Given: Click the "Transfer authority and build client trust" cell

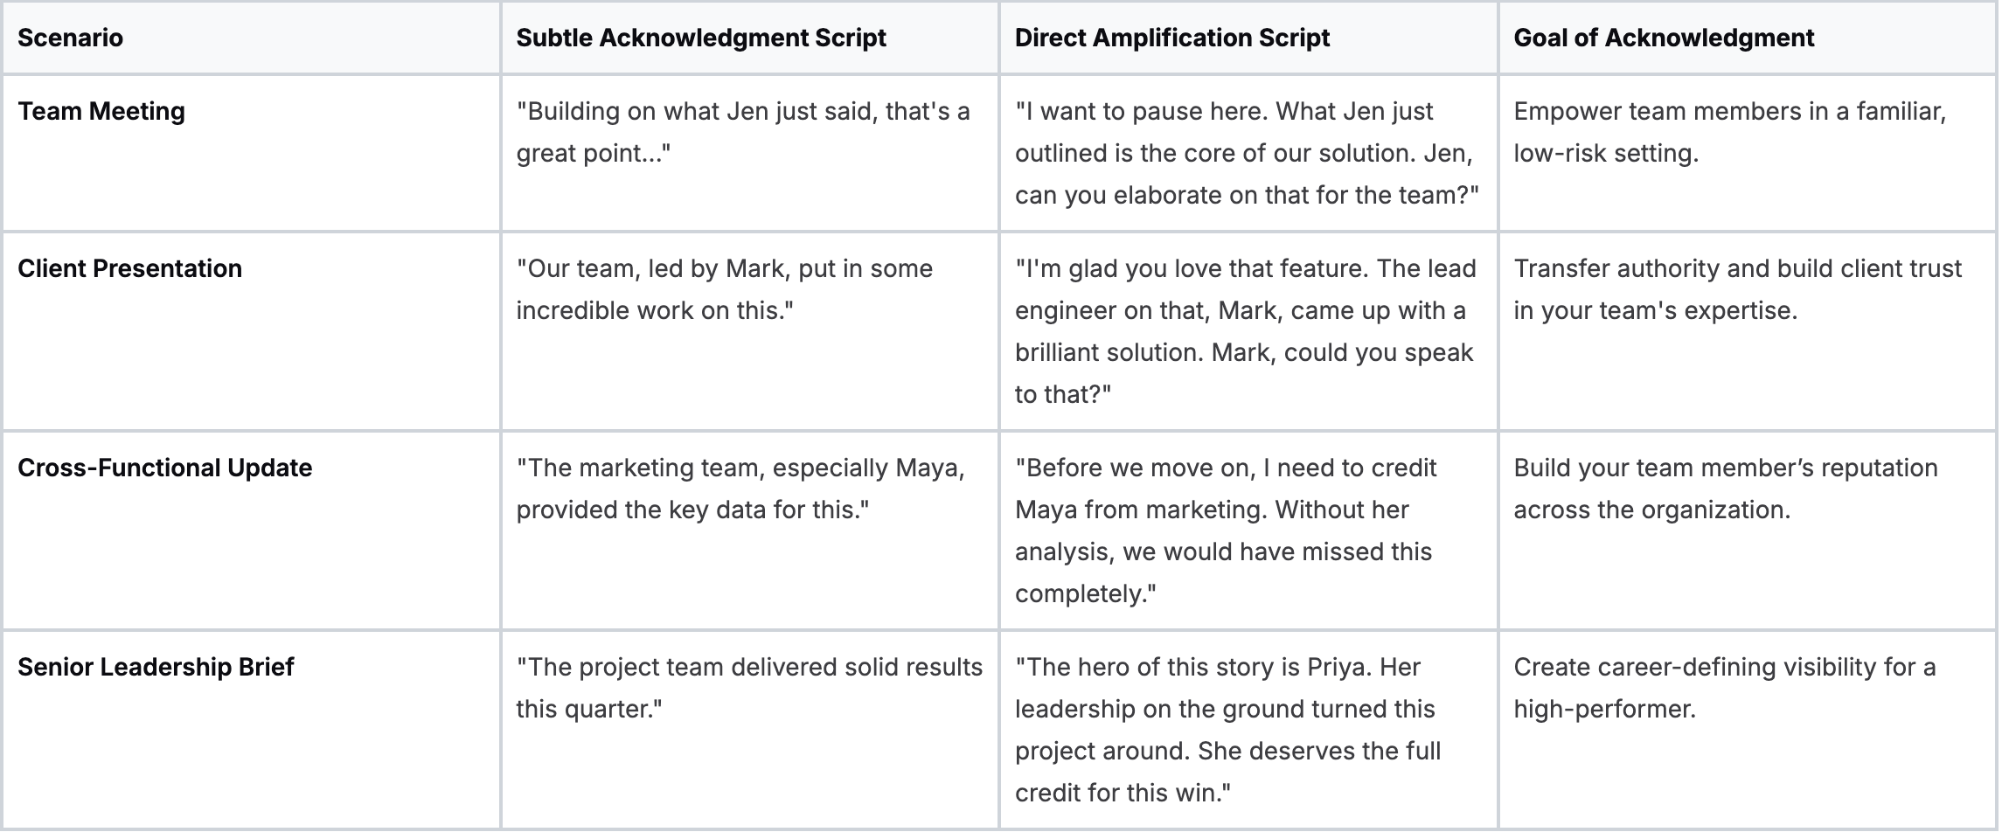Looking at the screenshot, I should (x=1737, y=289).
